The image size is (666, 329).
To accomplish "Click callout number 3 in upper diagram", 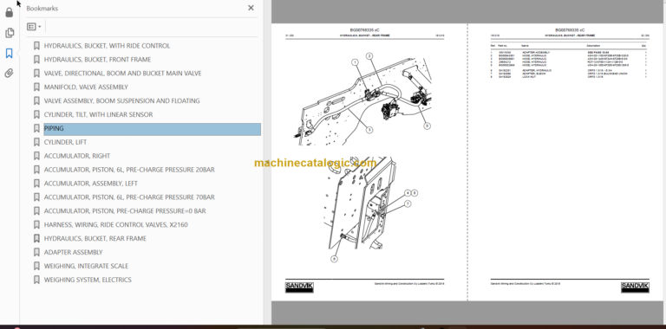I will point(369,130).
